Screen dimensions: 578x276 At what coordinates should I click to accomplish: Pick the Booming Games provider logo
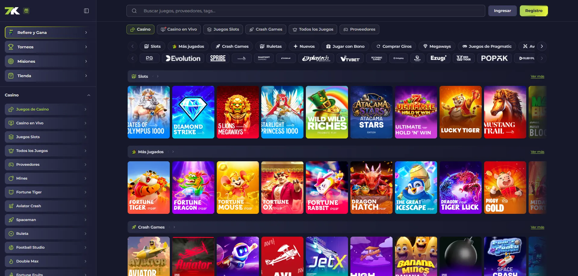click(x=377, y=58)
